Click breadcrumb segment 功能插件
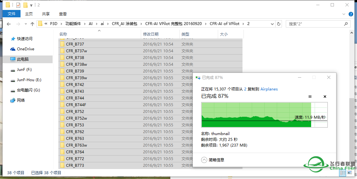 point(73,24)
